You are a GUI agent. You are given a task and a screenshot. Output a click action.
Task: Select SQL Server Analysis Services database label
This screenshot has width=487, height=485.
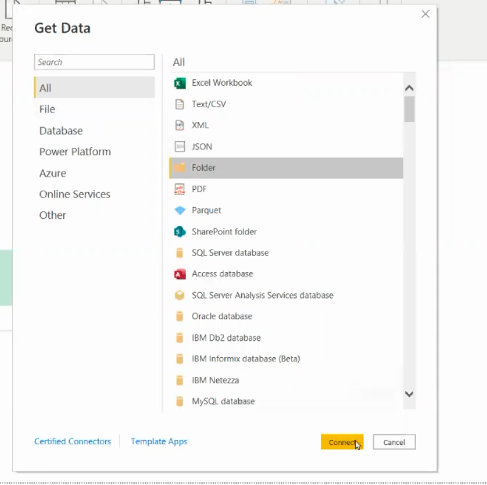click(262, 295)
